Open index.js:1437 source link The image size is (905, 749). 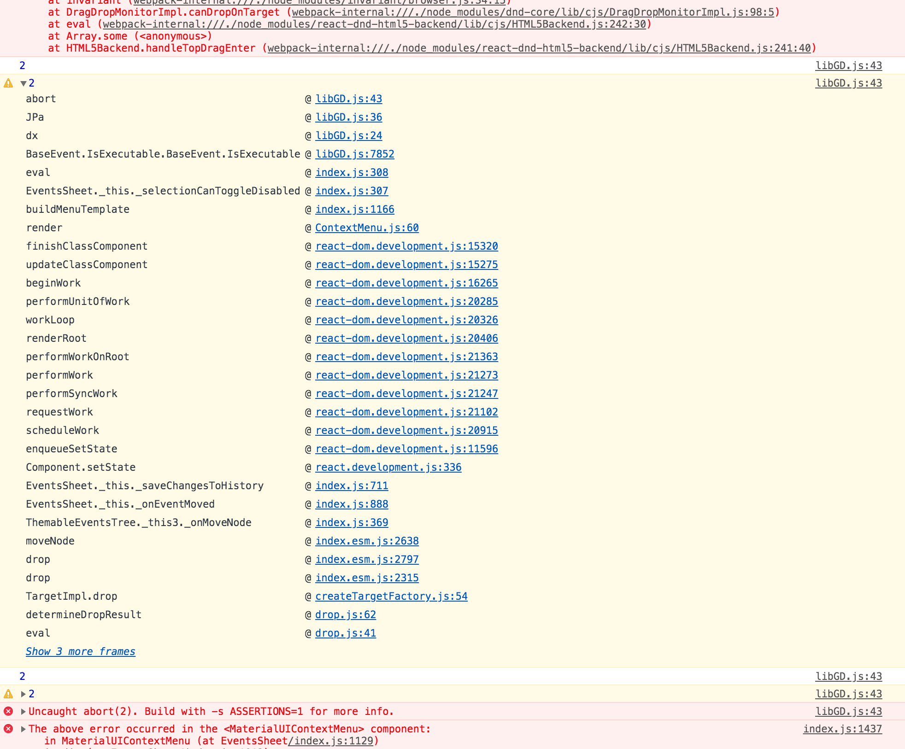click(x=843, y=729)
